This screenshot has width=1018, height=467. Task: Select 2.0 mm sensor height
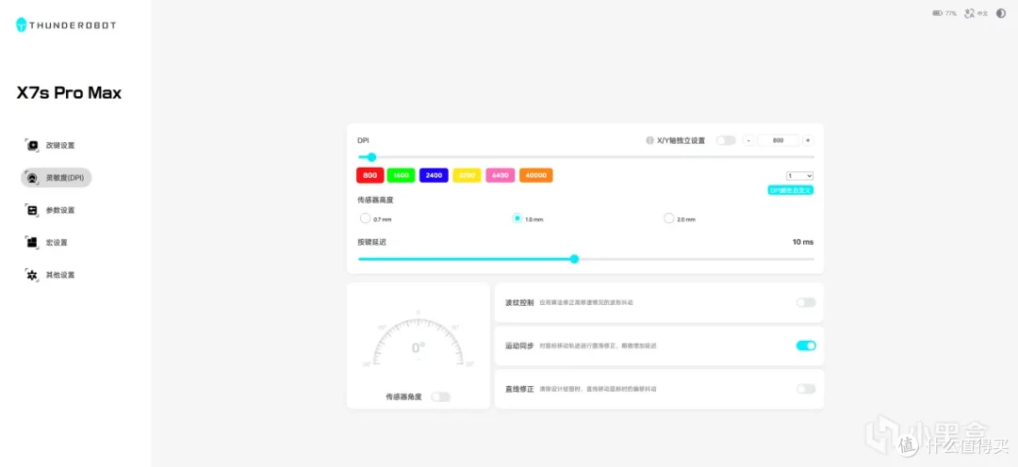[x=668, y=218]
